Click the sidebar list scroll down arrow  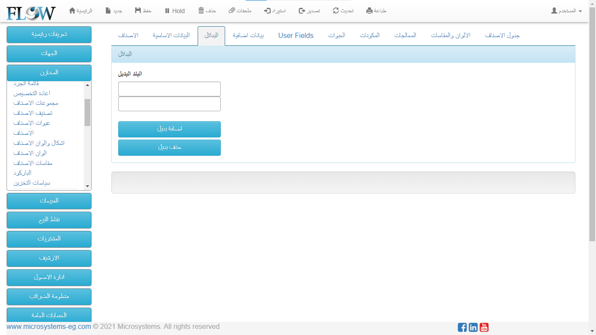(x=87, y=186)
